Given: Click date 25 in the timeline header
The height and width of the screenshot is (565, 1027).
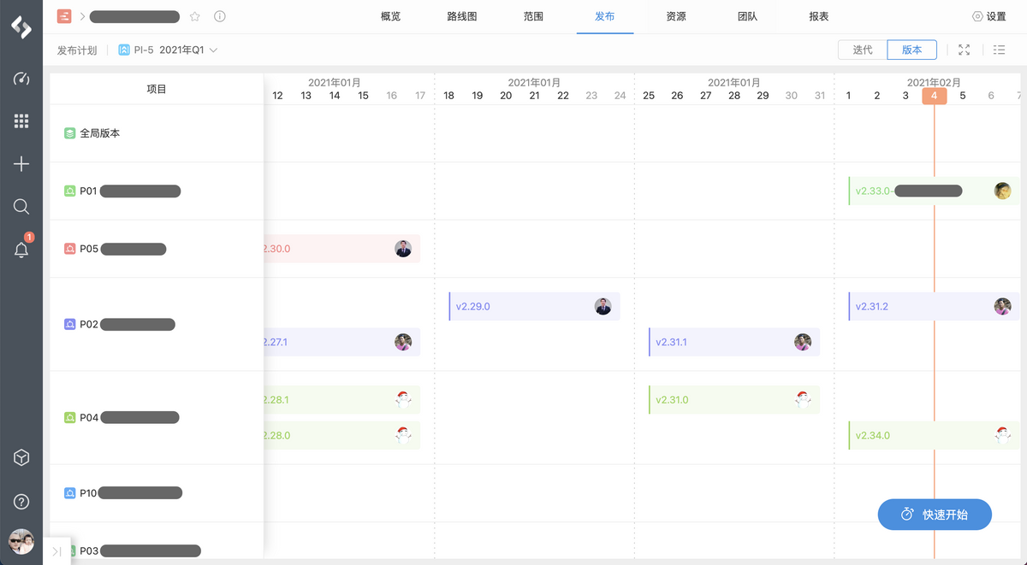Looking at the screenshot, I should coord(649,96).
